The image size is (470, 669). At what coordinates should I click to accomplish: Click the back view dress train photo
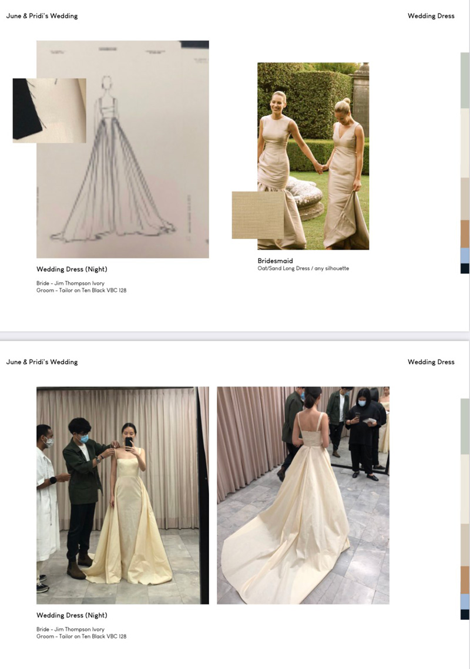303,495
